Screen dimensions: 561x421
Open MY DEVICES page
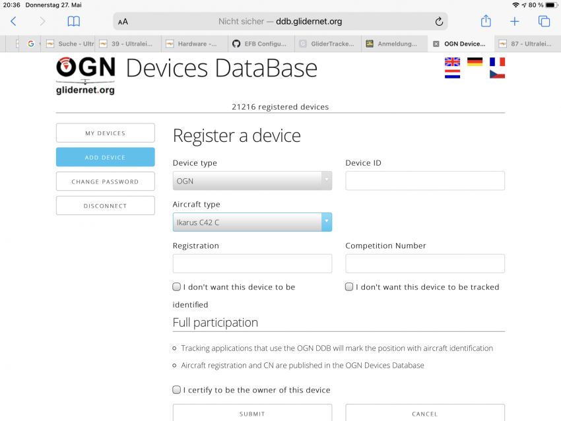[x=105, y=133]
